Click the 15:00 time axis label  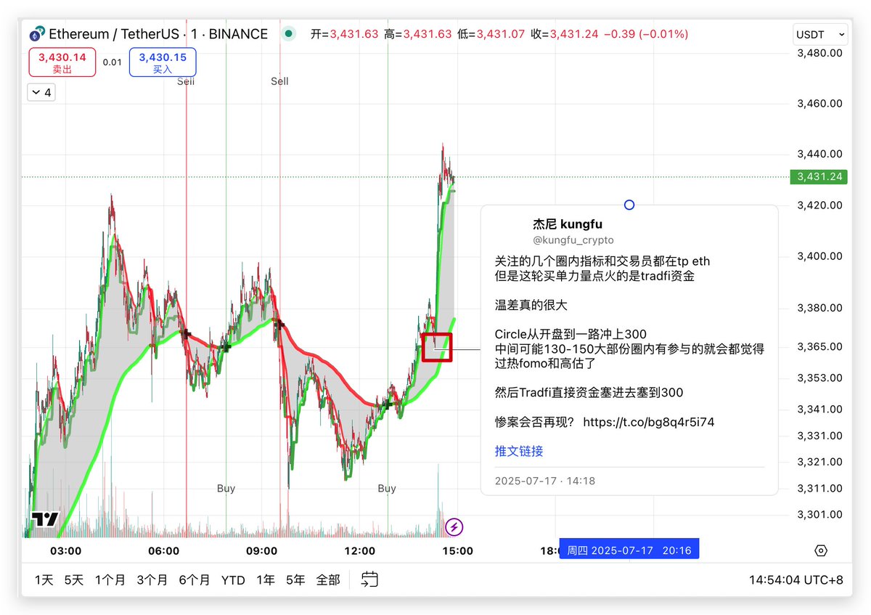[x=458, y=550]
